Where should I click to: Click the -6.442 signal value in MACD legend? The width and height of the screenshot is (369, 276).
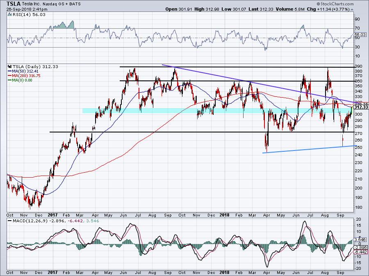point(75,221)
